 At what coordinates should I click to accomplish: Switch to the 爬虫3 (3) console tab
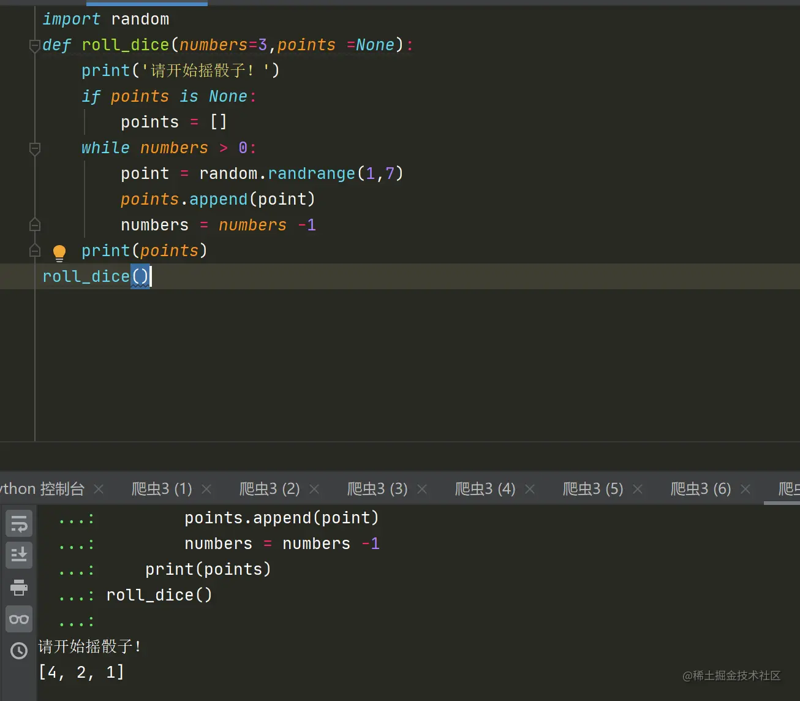(377, 489)
